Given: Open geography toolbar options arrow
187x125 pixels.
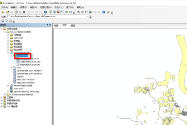Looking at the screenshot, I should coord(112,12).
